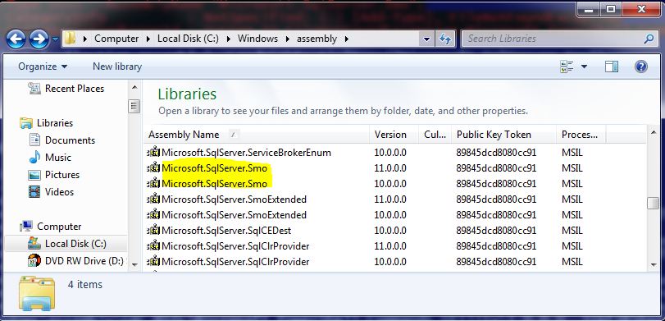Select Computer in the address breadcrumb

[116, 39]
